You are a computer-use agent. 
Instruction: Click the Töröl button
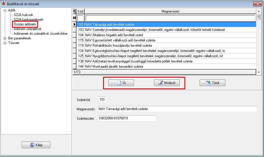click(x=212, y=83)
